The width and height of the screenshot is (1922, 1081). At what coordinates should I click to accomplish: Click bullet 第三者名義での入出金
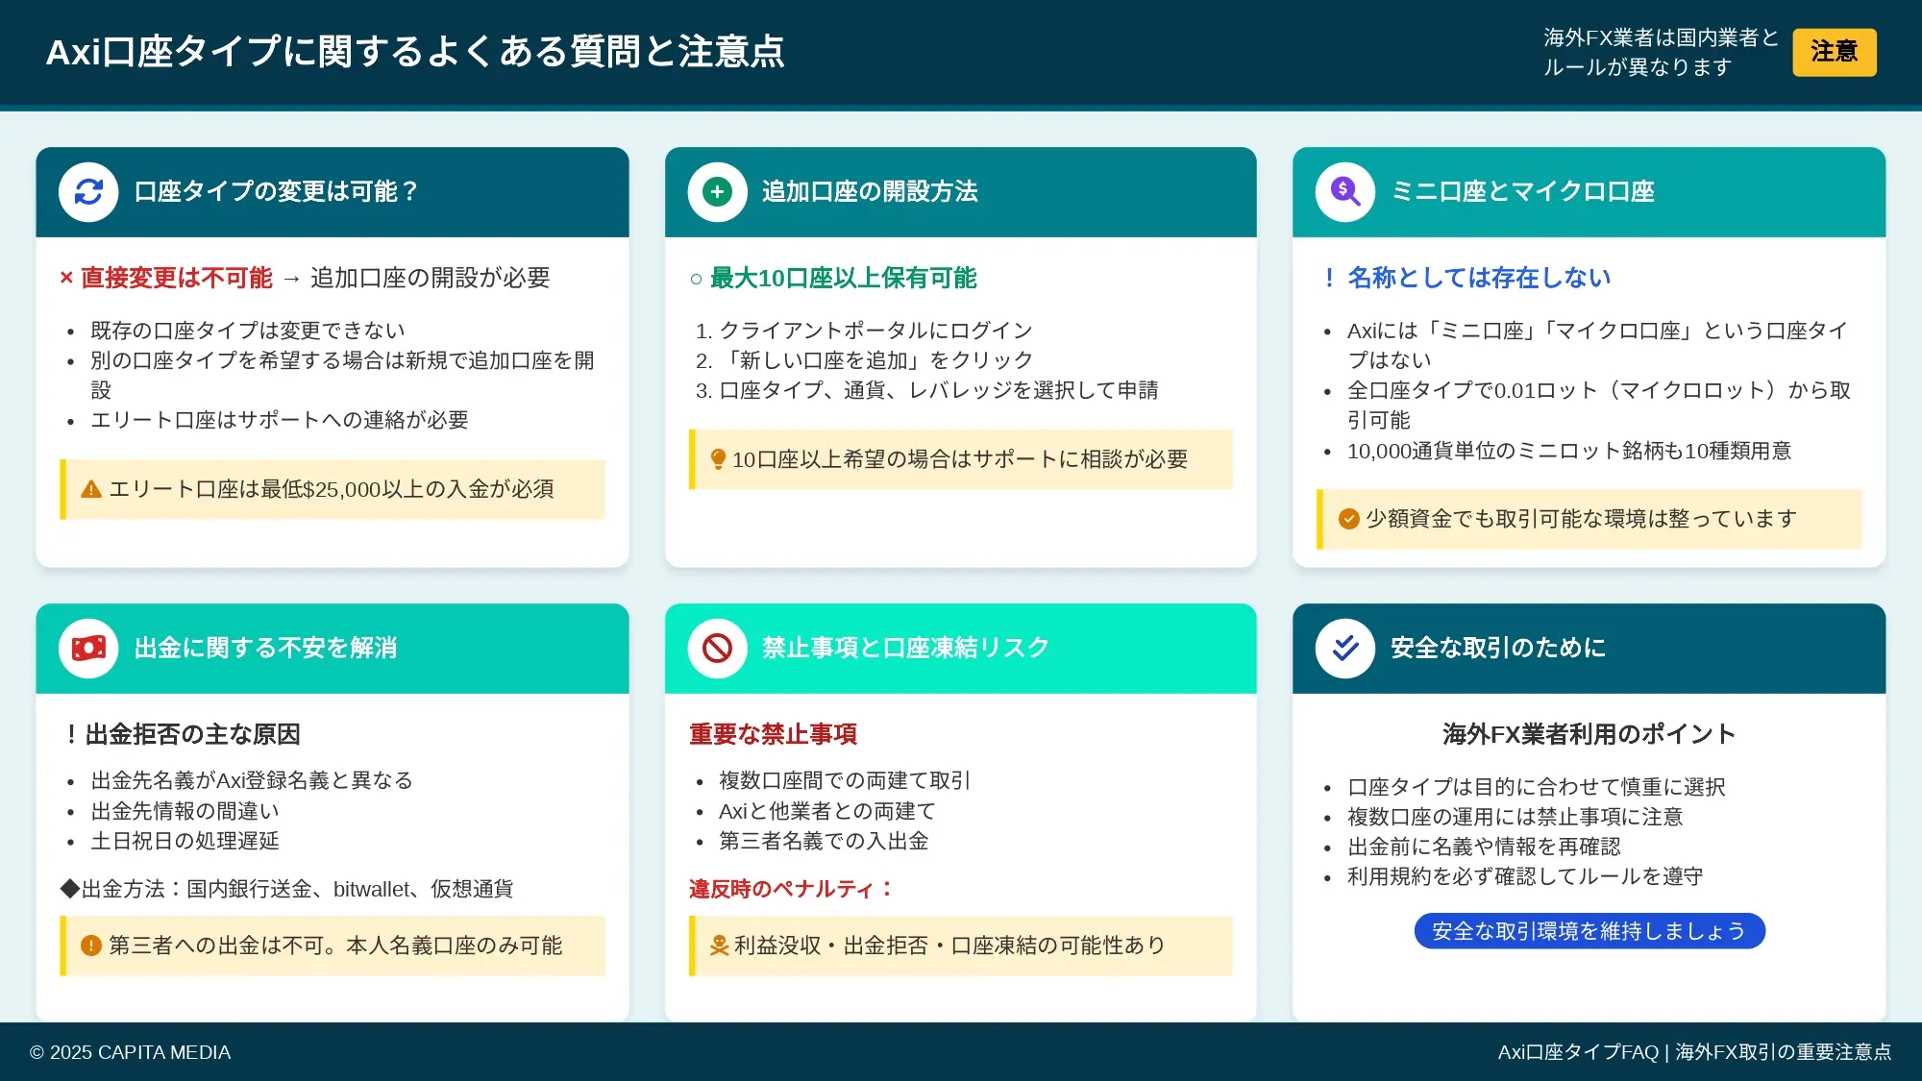(824, 841)
